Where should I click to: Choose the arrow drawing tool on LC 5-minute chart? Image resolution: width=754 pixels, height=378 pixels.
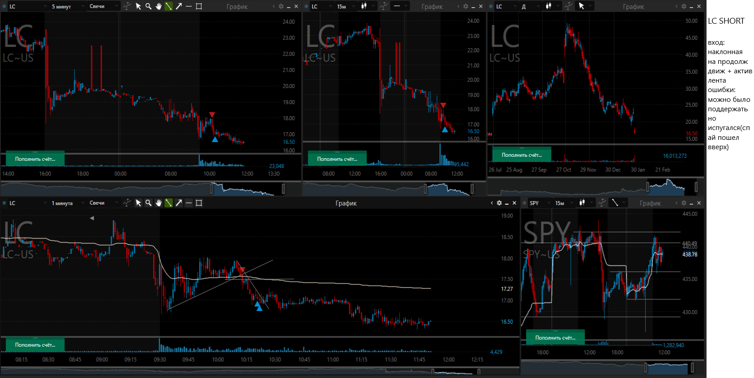(x=179, y=6)
